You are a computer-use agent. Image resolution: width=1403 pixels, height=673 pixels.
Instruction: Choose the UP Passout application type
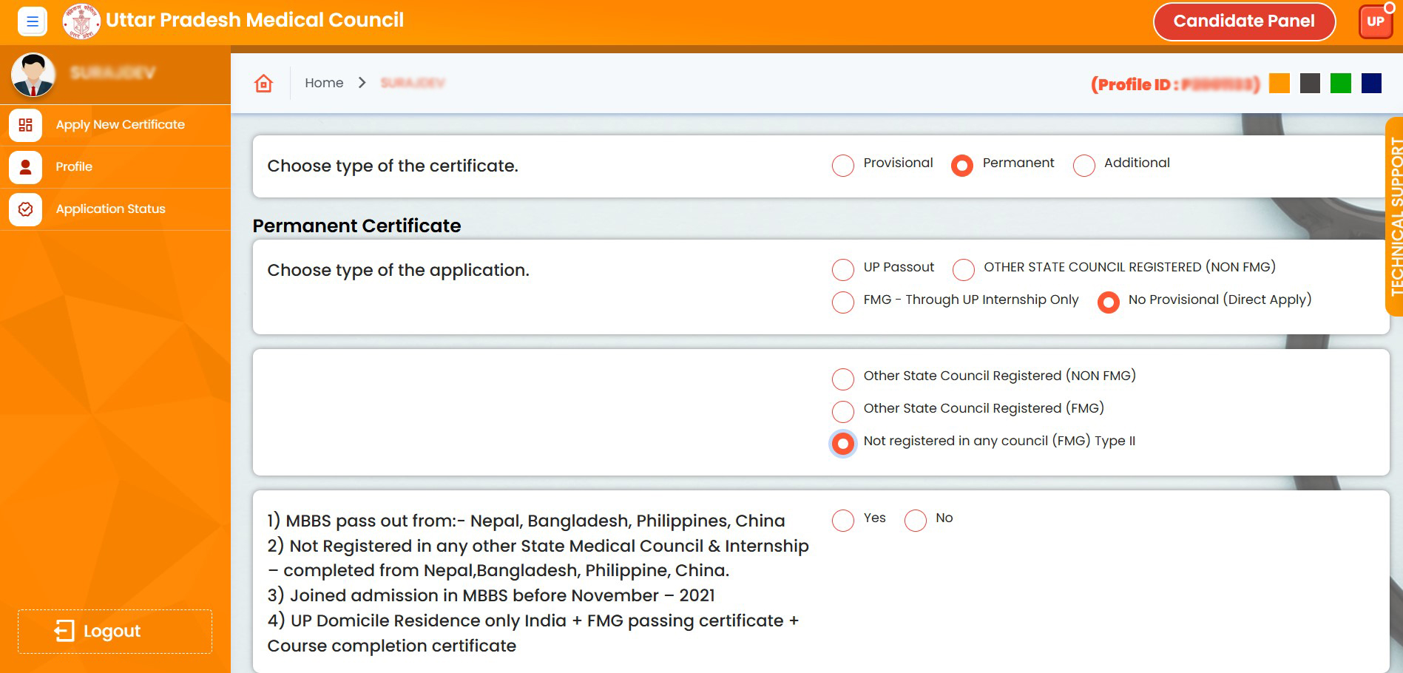coord(842,270)
